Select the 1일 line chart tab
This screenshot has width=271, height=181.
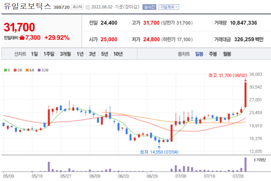tap(35, 54)
